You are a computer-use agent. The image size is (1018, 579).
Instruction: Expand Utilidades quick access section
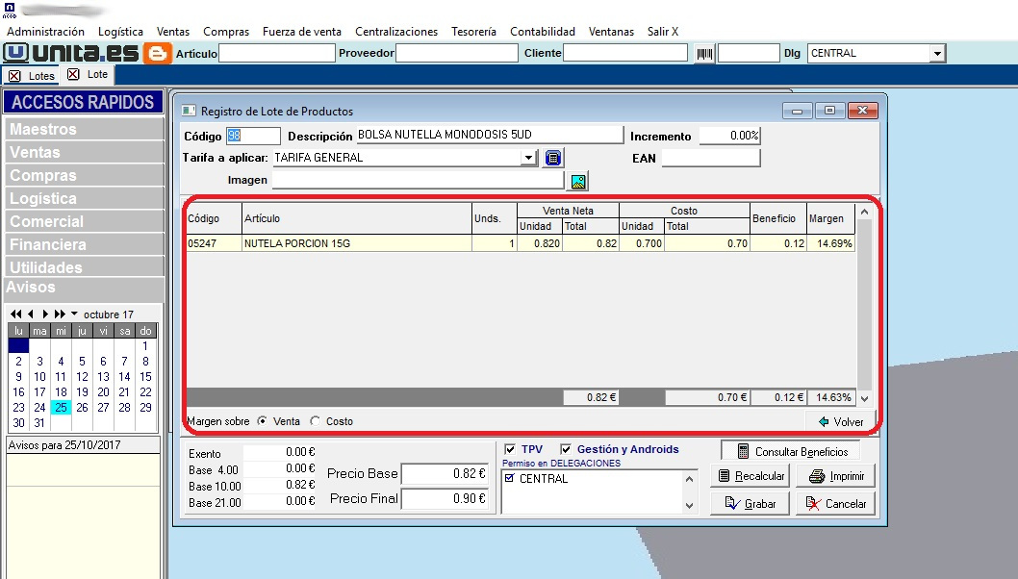84,266
